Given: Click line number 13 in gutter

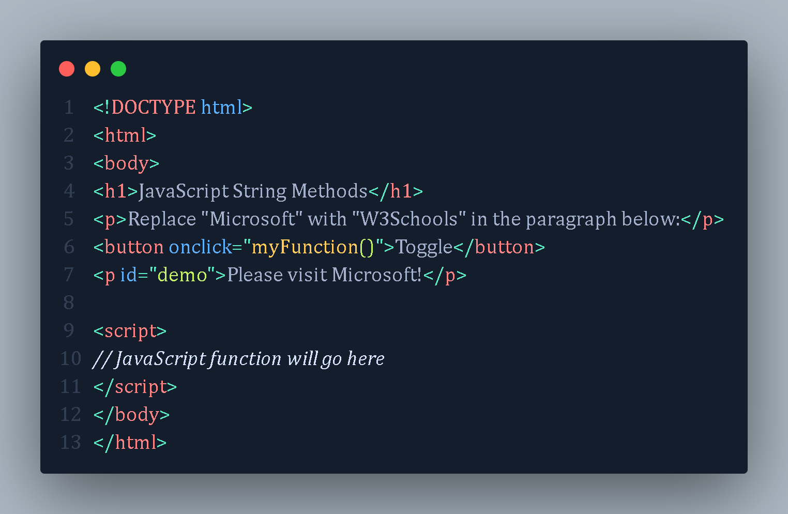Looking at the screenshot, I should click(x=71, y=443).
